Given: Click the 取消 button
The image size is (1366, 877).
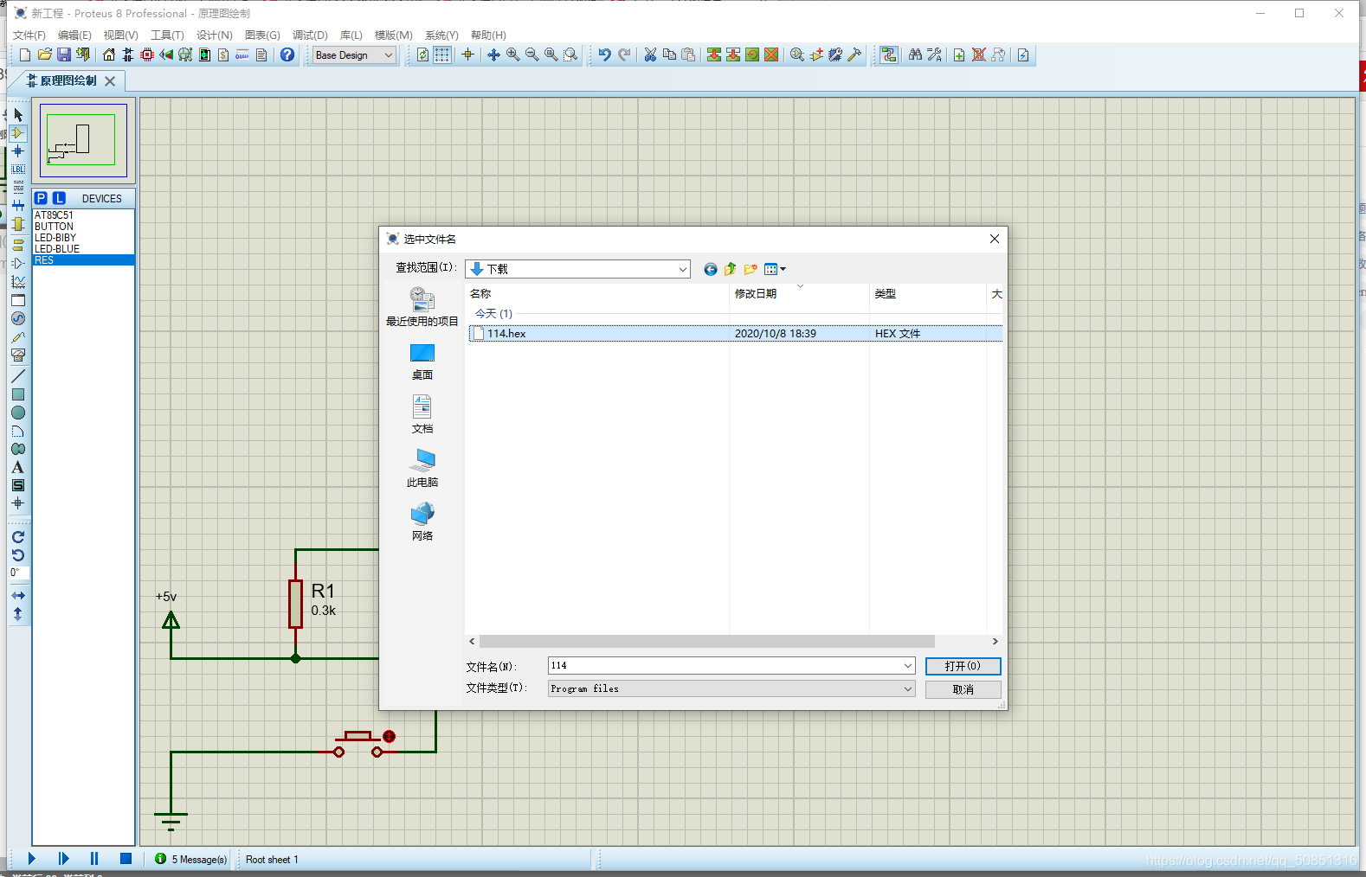Looking at the screenshot, I should point(963,689).
